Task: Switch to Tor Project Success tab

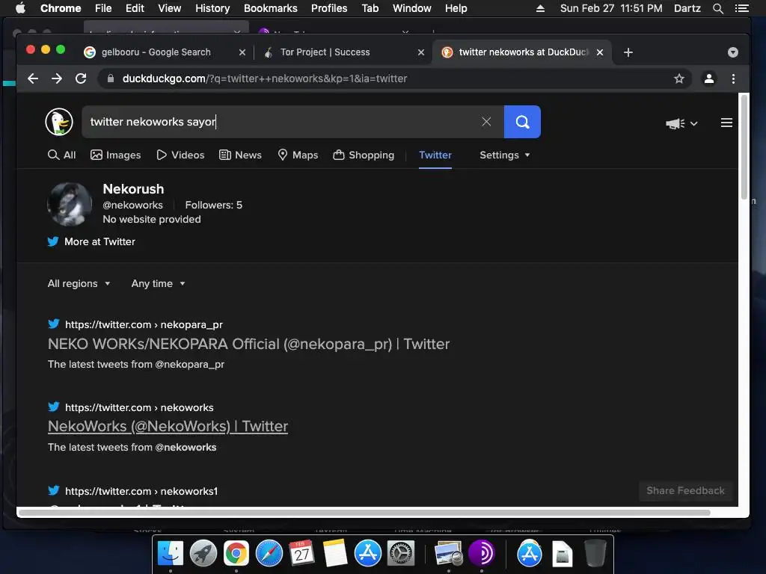Action: coord(325,52)
